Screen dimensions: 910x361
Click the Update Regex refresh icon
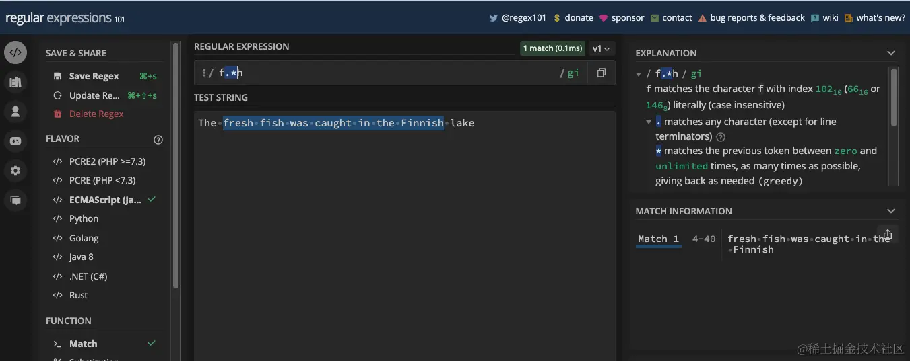[58, 95]
